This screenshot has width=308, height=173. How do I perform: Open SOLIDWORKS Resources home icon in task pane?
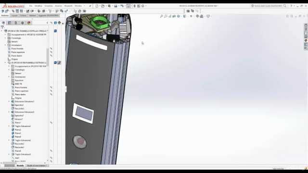306,25
